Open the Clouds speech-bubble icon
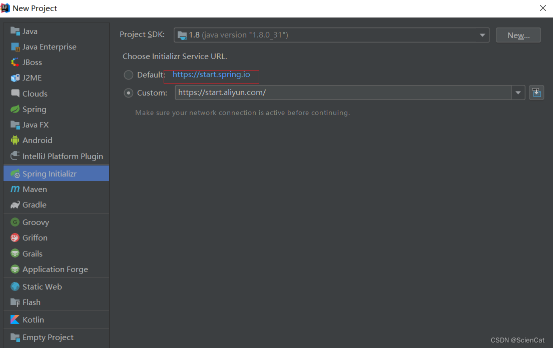This screenshot has width=553, height=348. pyautogui.click(x=15, y=93)
